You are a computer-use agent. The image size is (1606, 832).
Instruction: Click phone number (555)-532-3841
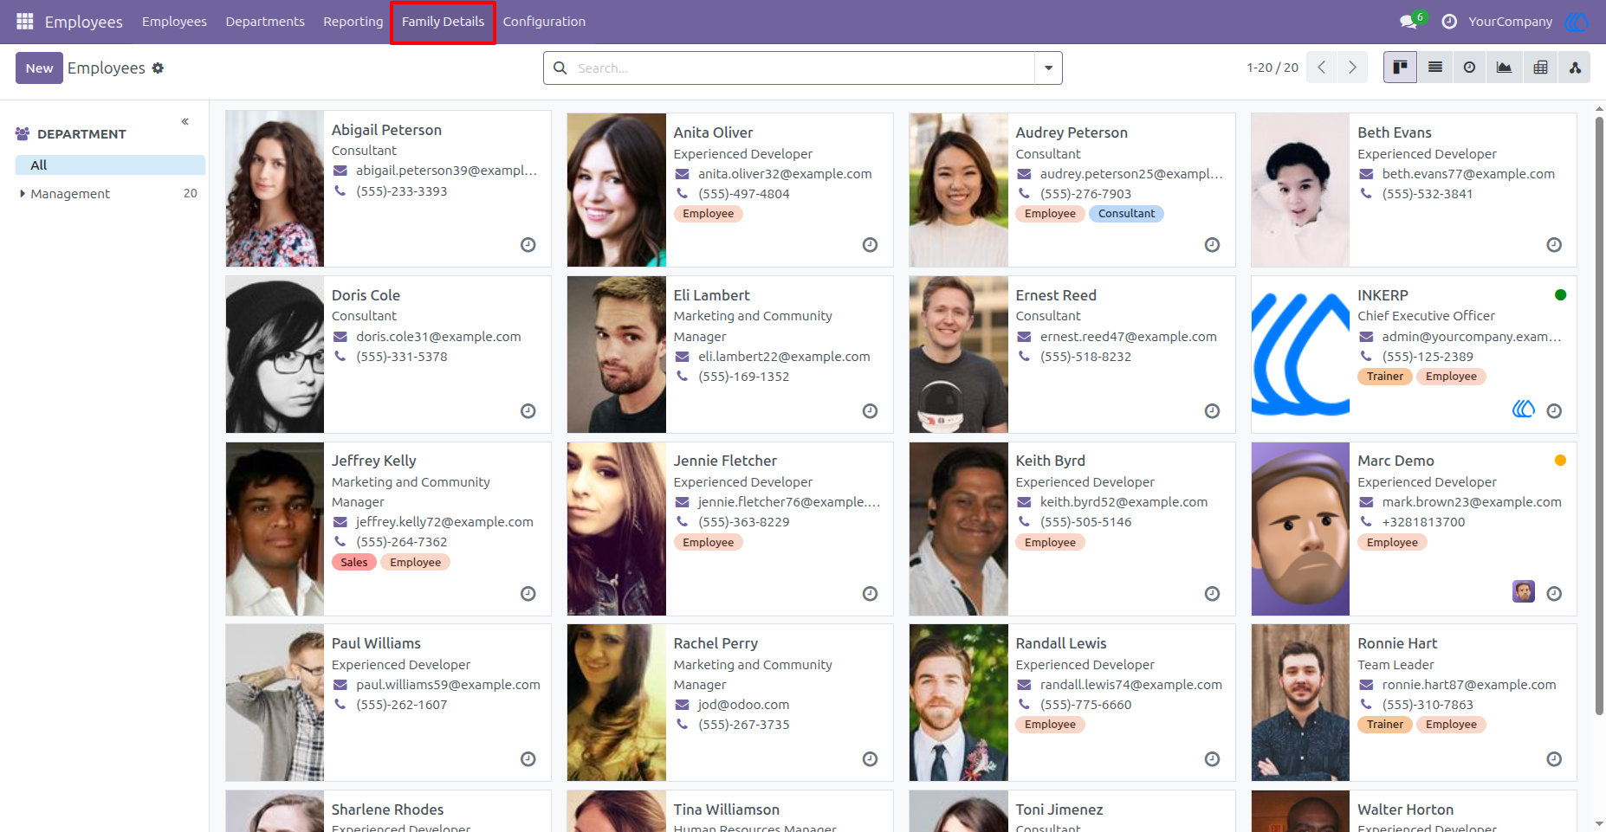coord(1428,194)
